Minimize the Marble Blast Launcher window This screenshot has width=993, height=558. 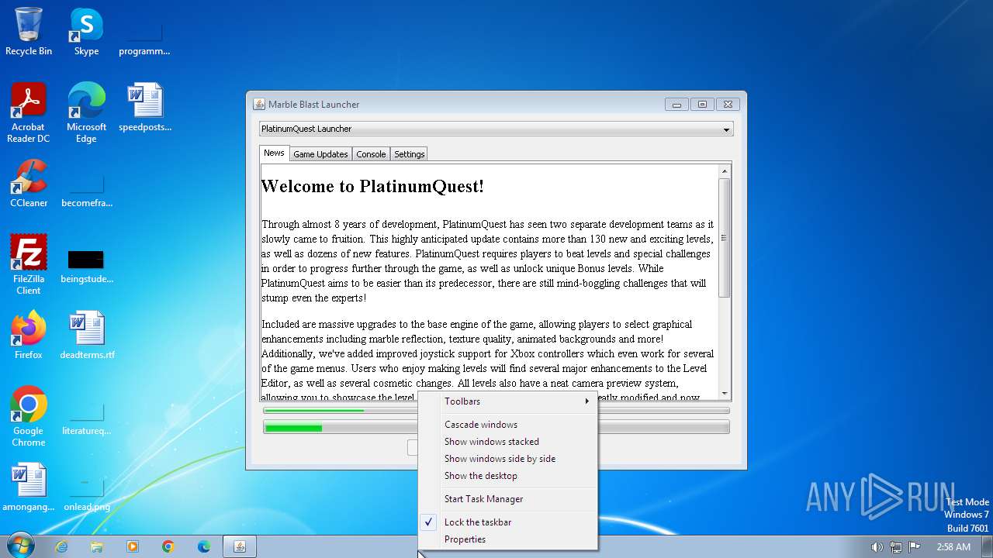676,105
